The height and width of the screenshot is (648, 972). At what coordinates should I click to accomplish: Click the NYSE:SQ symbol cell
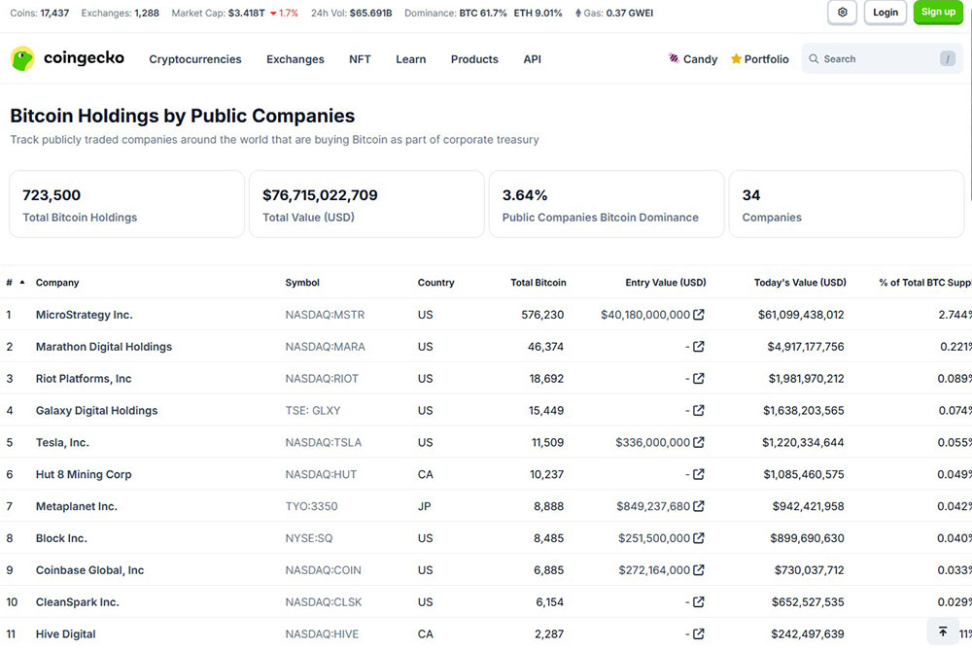click(x=309, y=538)
